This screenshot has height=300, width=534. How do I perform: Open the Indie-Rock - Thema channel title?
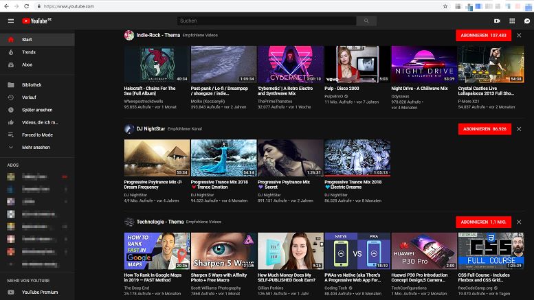[x=158, y=35]
